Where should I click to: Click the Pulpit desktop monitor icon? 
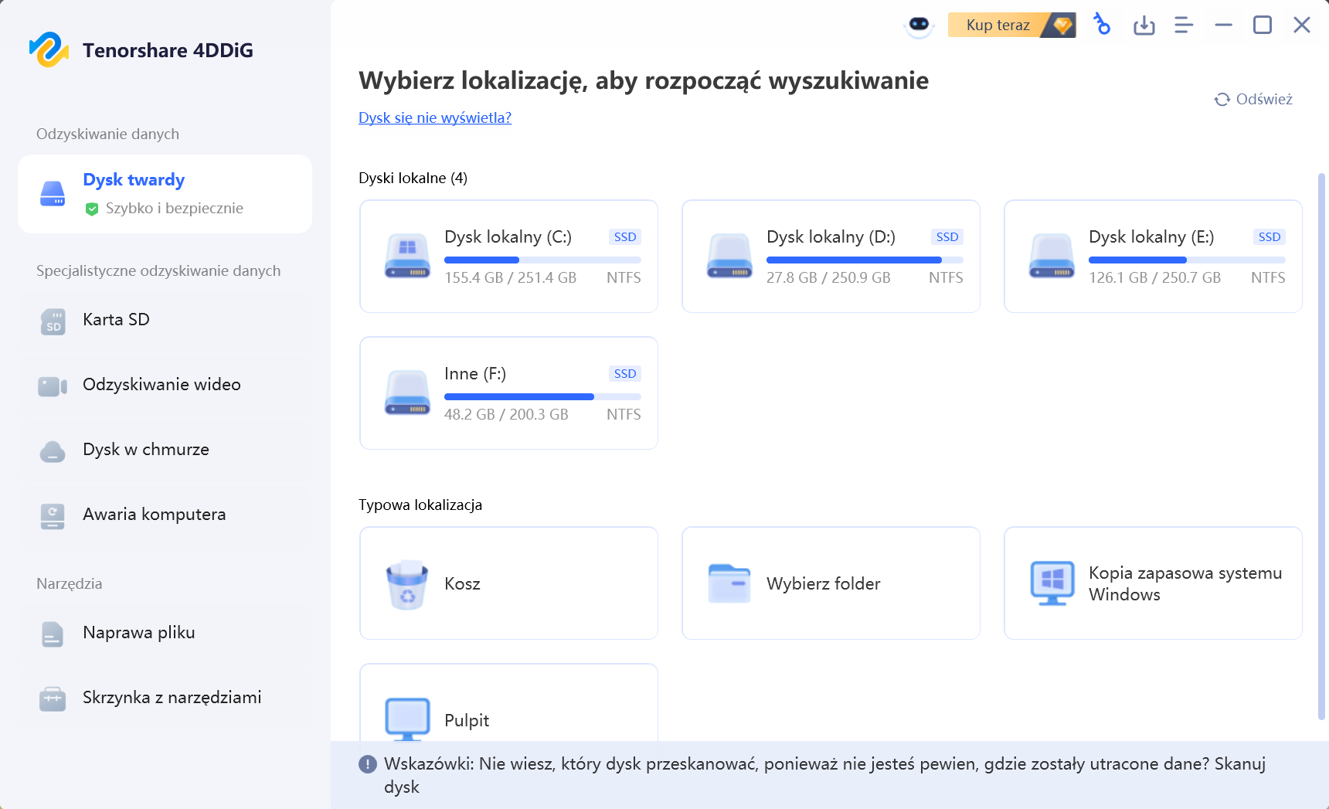point(407,719)
